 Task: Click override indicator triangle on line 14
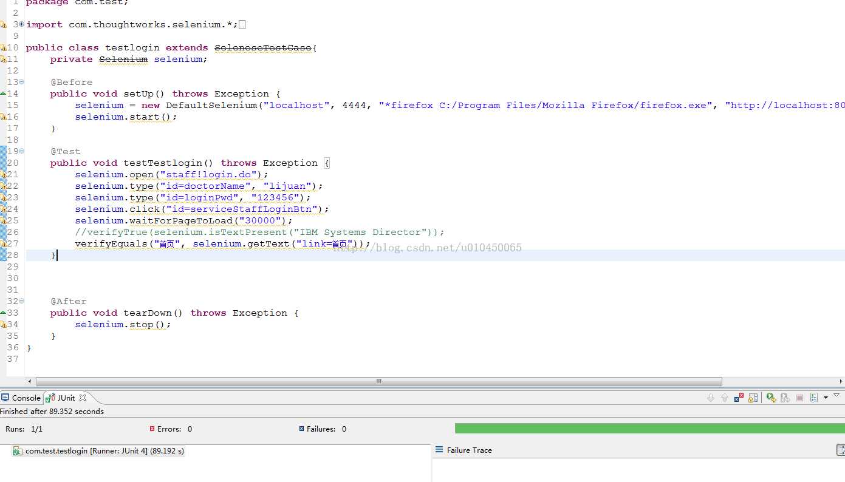[x=3, y=93]
